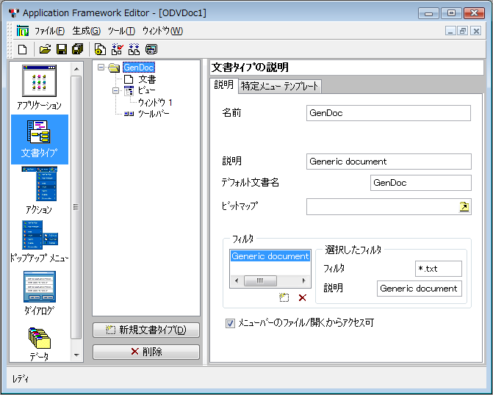Collapse the ビュー tree node
The width and height of the screenshot is (493, 395).
[115, 90]
